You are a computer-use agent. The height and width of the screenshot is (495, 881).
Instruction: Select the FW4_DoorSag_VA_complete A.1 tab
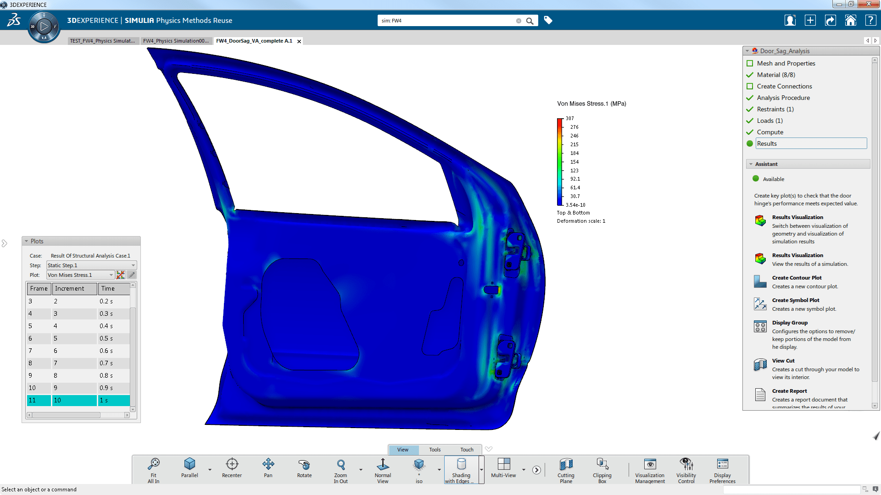[x=255, y=40]
